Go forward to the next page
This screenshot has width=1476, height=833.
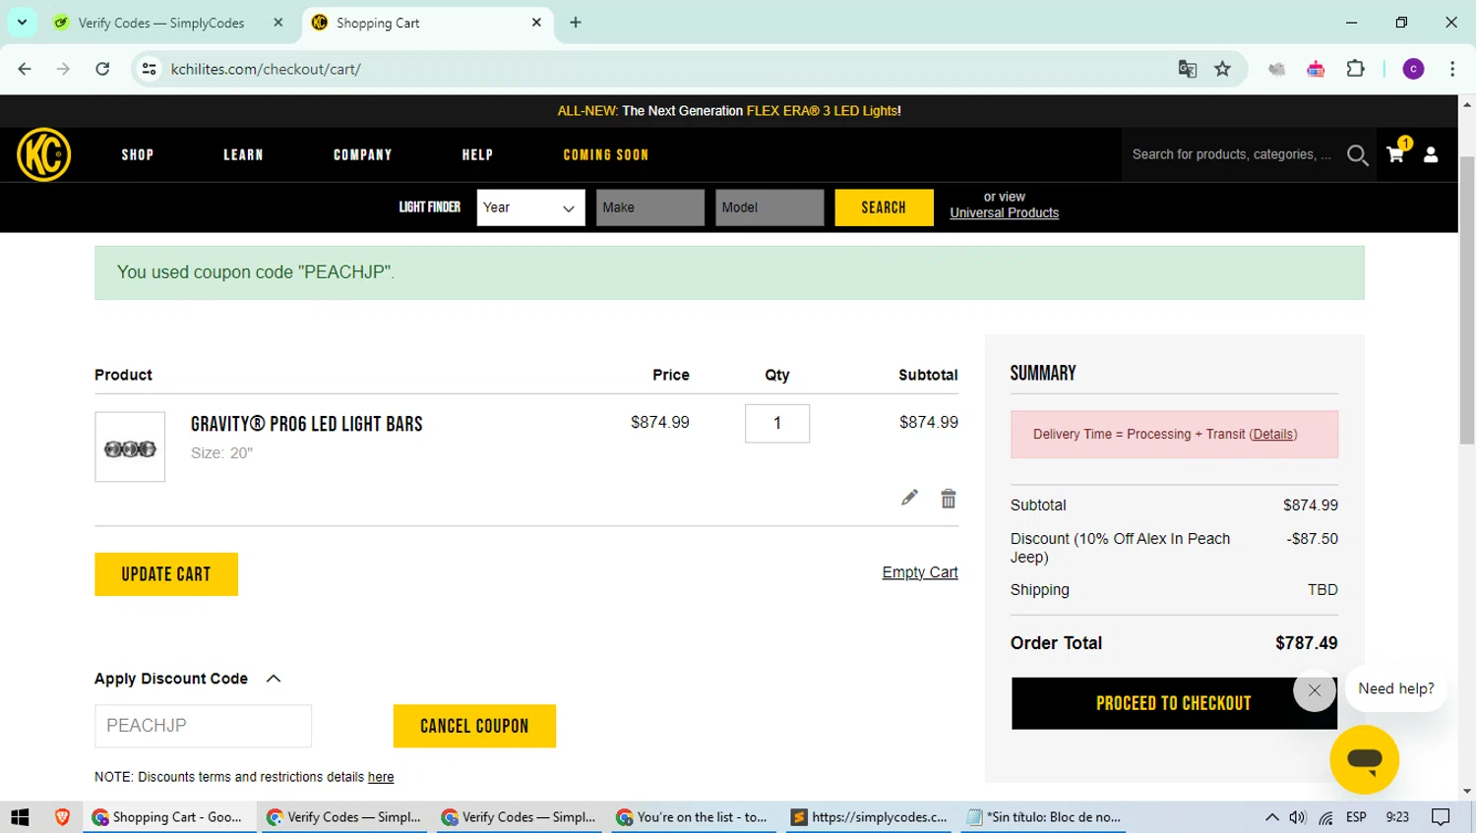pos(63,69)
